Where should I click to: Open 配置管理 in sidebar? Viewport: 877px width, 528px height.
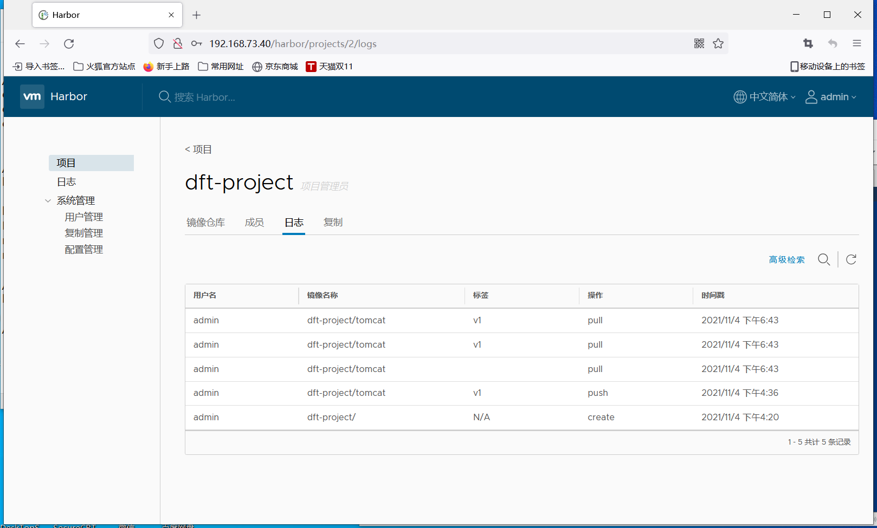tap(83, 250)
